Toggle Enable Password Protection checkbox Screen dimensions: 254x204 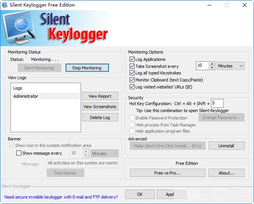132,118
